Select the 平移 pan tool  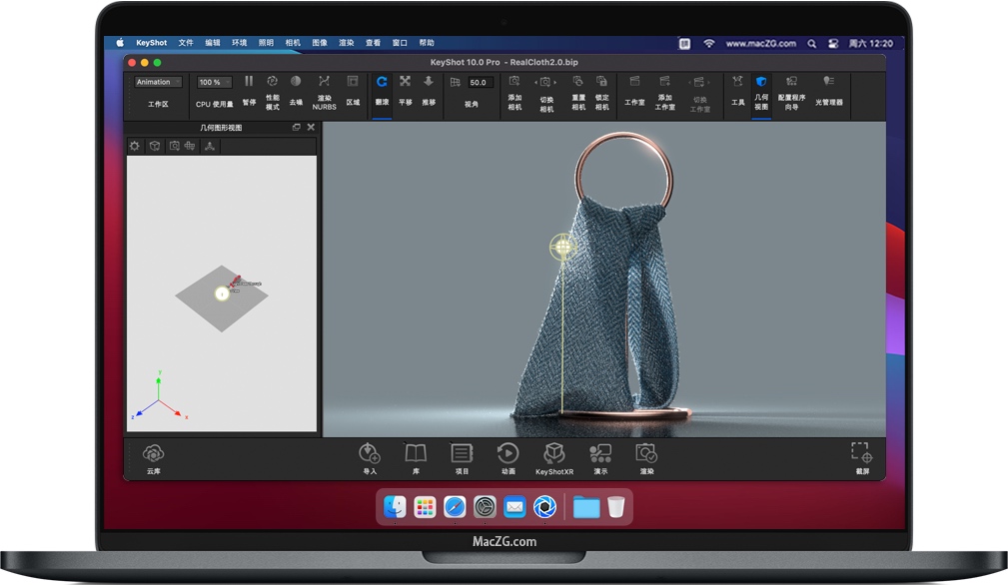406,83
